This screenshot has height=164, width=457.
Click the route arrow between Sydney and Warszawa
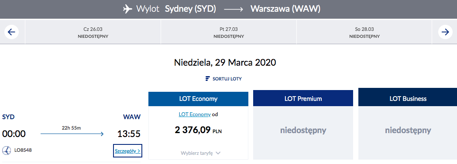coord(233,9)
